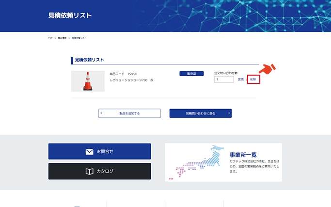Click the Japan map graphic
Image resolution: width=331 pixels, height=207 pixels.
pos(196,162)
